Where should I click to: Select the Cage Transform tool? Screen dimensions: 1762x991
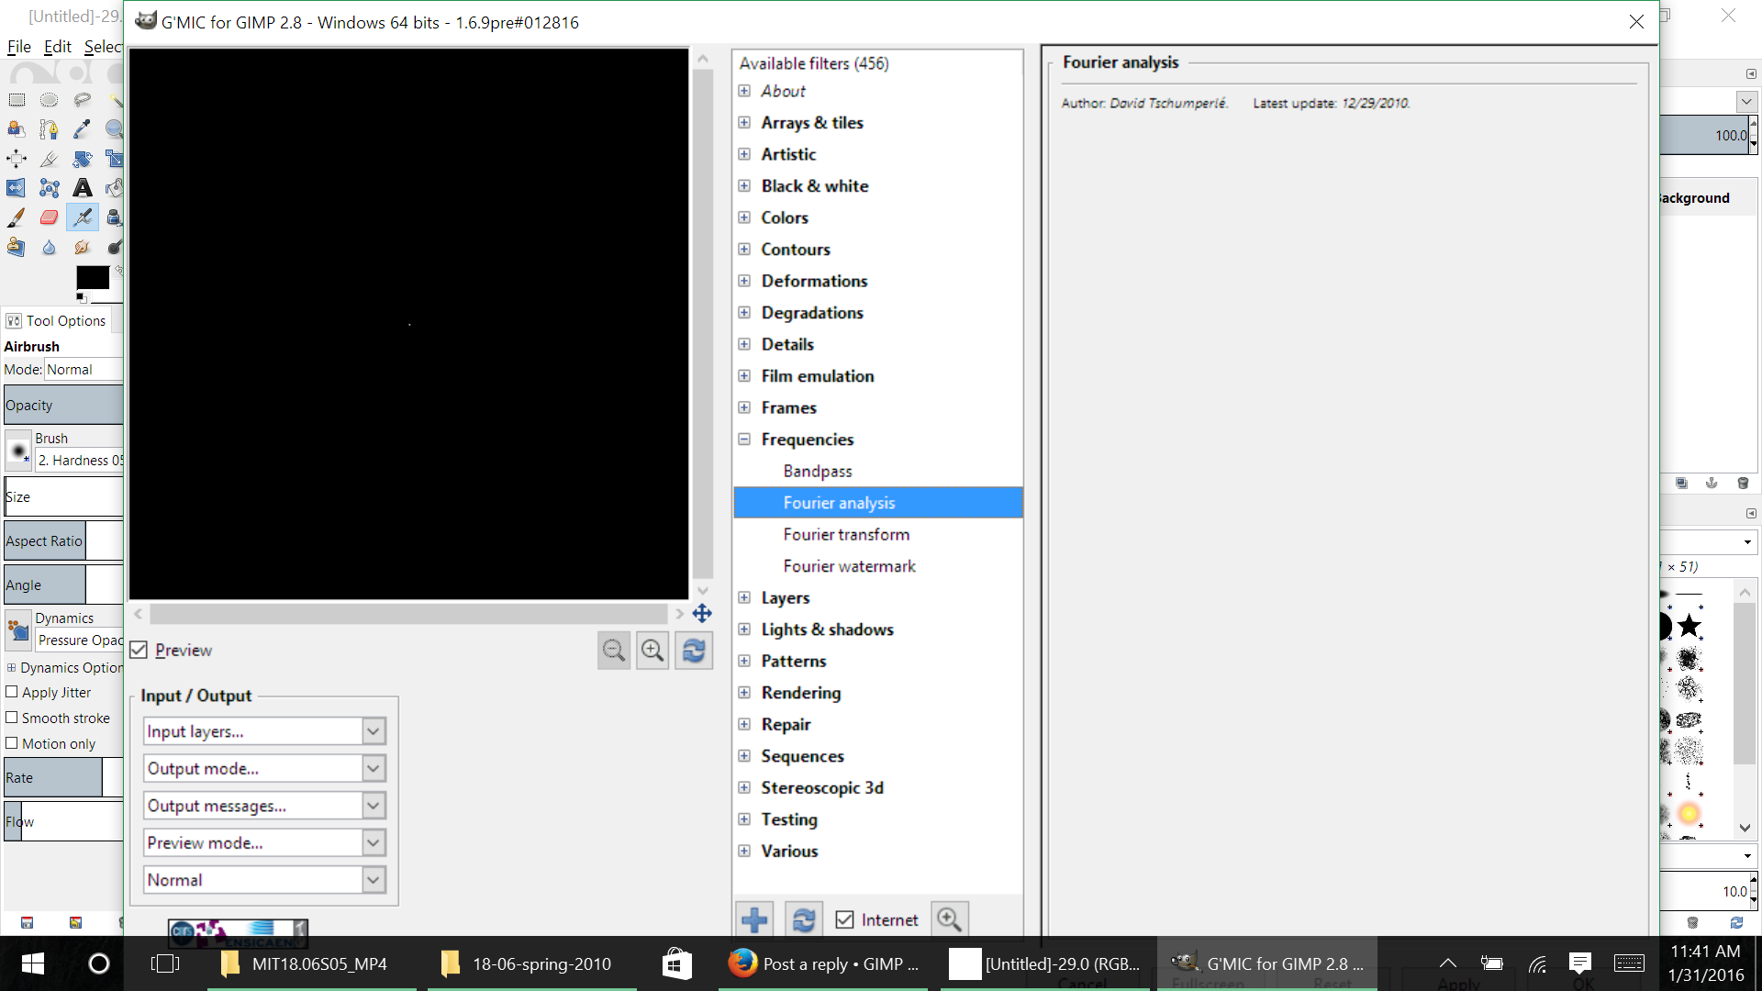pyautogui.click(x=50, y=188)
